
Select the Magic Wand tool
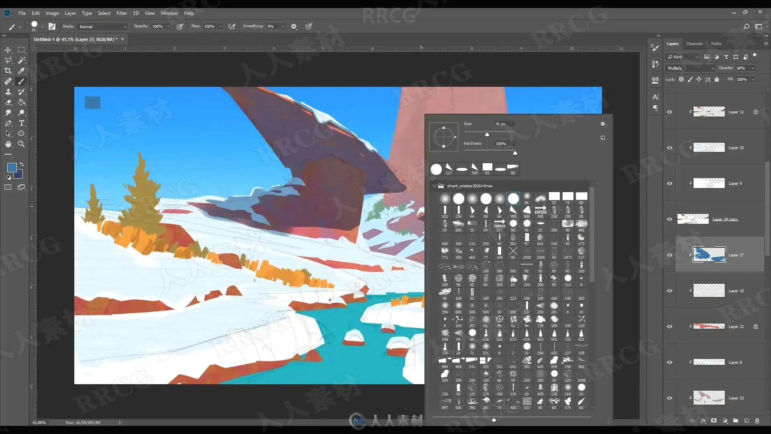21,60
